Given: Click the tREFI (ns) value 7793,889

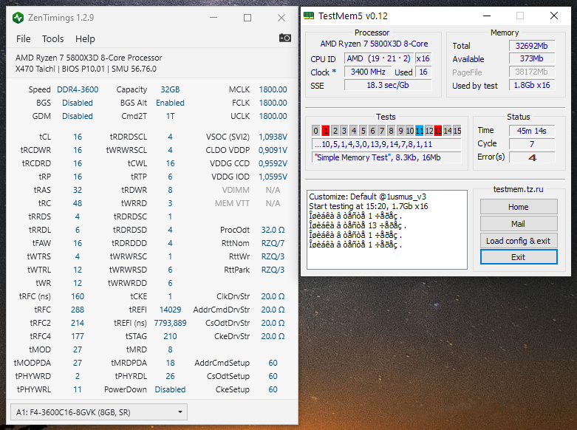Looking at the screenshot, I should 170,323.
